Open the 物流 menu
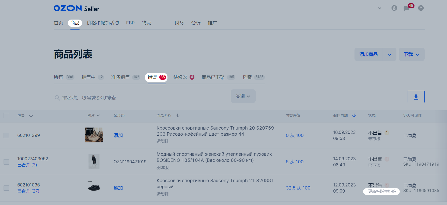The image size is (447, 205). (147, 23)
